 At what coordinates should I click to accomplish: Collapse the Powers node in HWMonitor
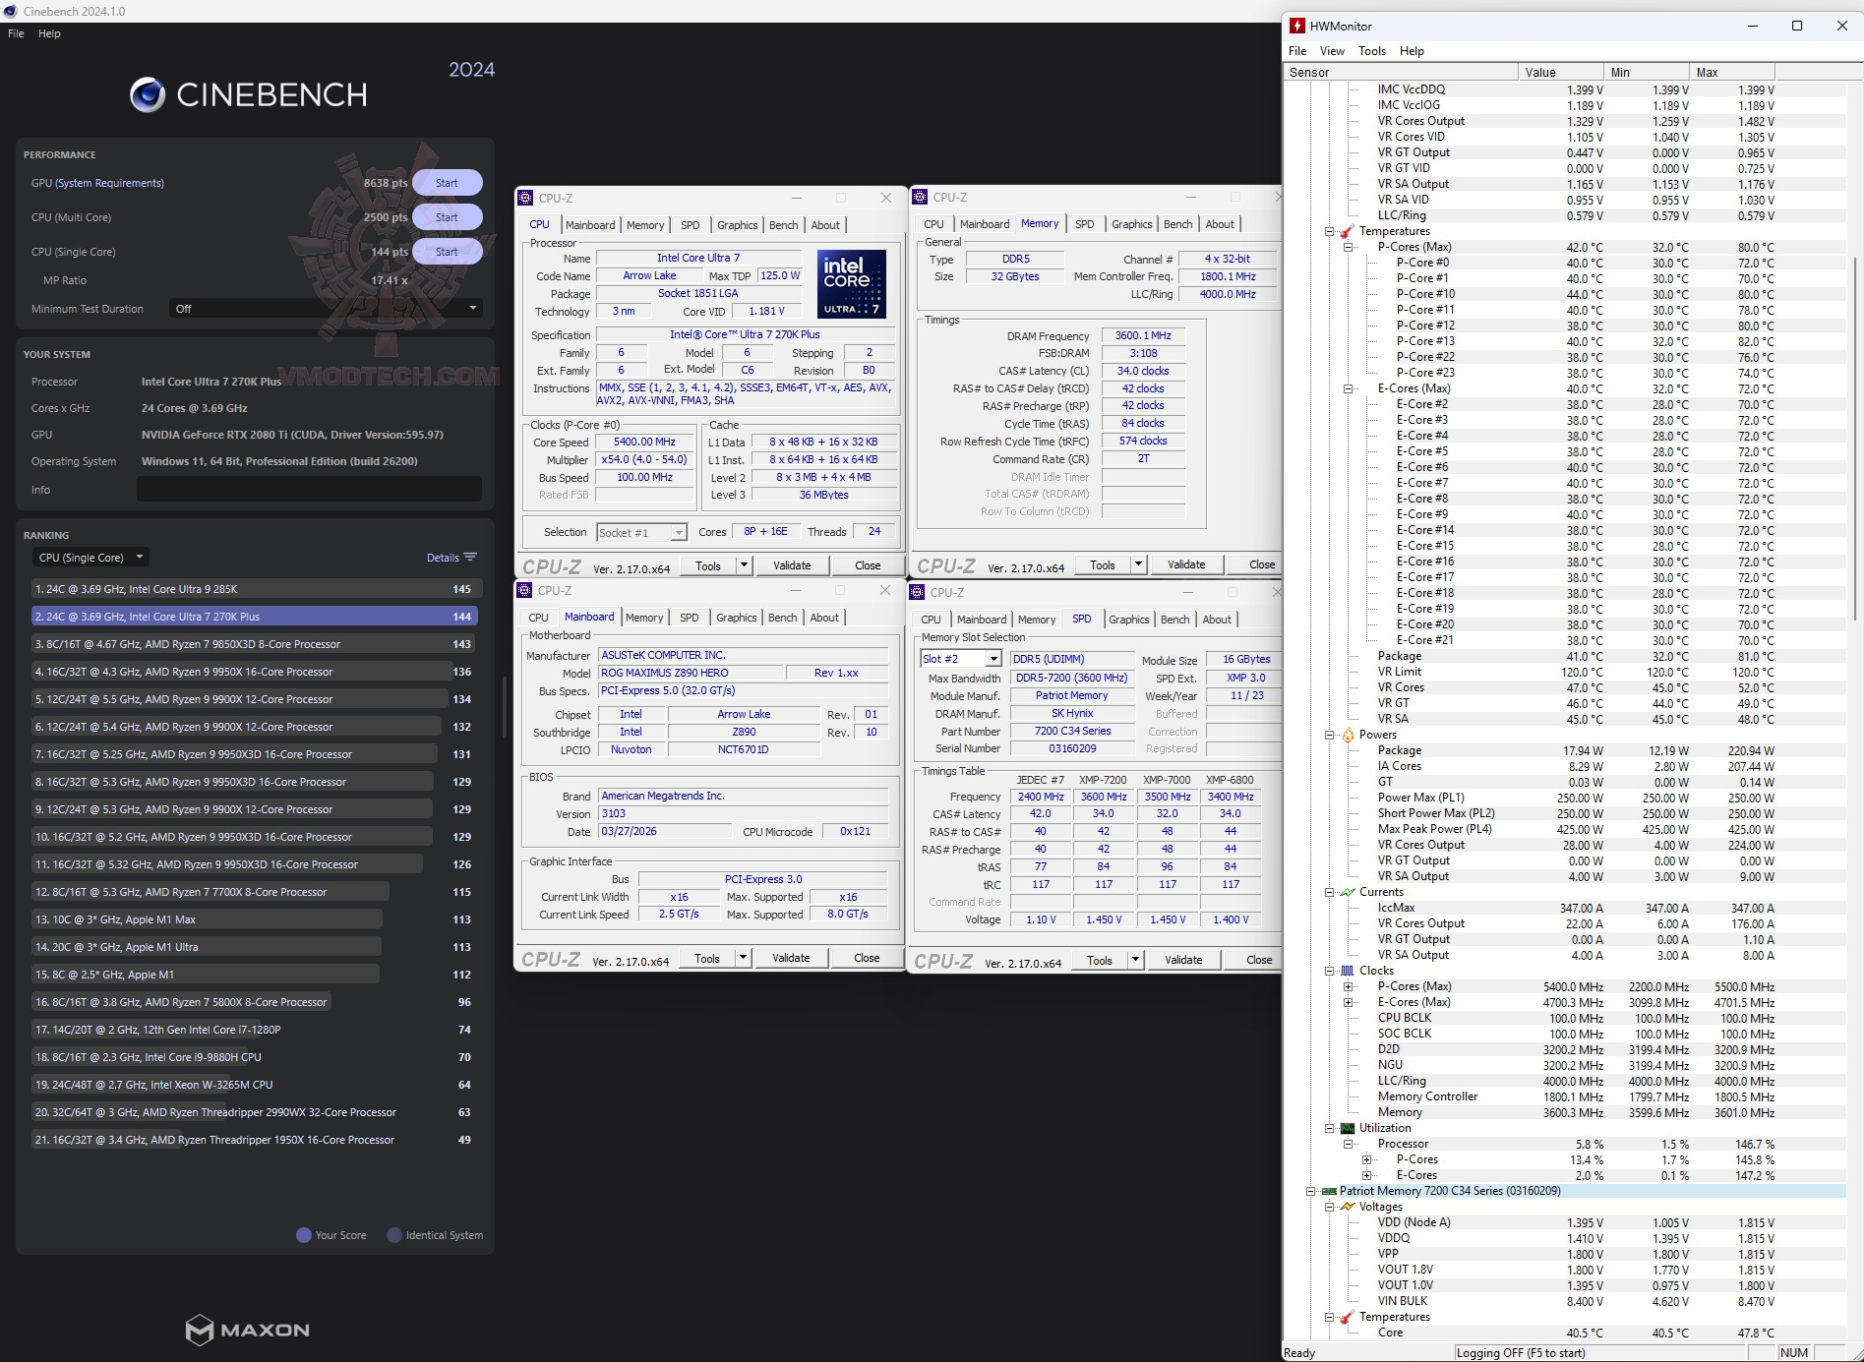1329,735
